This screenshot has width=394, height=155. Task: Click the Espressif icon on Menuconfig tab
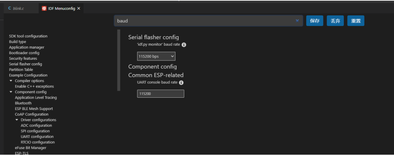click(44, 8)
